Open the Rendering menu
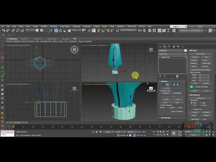Image resolution: width=216 pixels, height=162 pixels. pos(76,27)
